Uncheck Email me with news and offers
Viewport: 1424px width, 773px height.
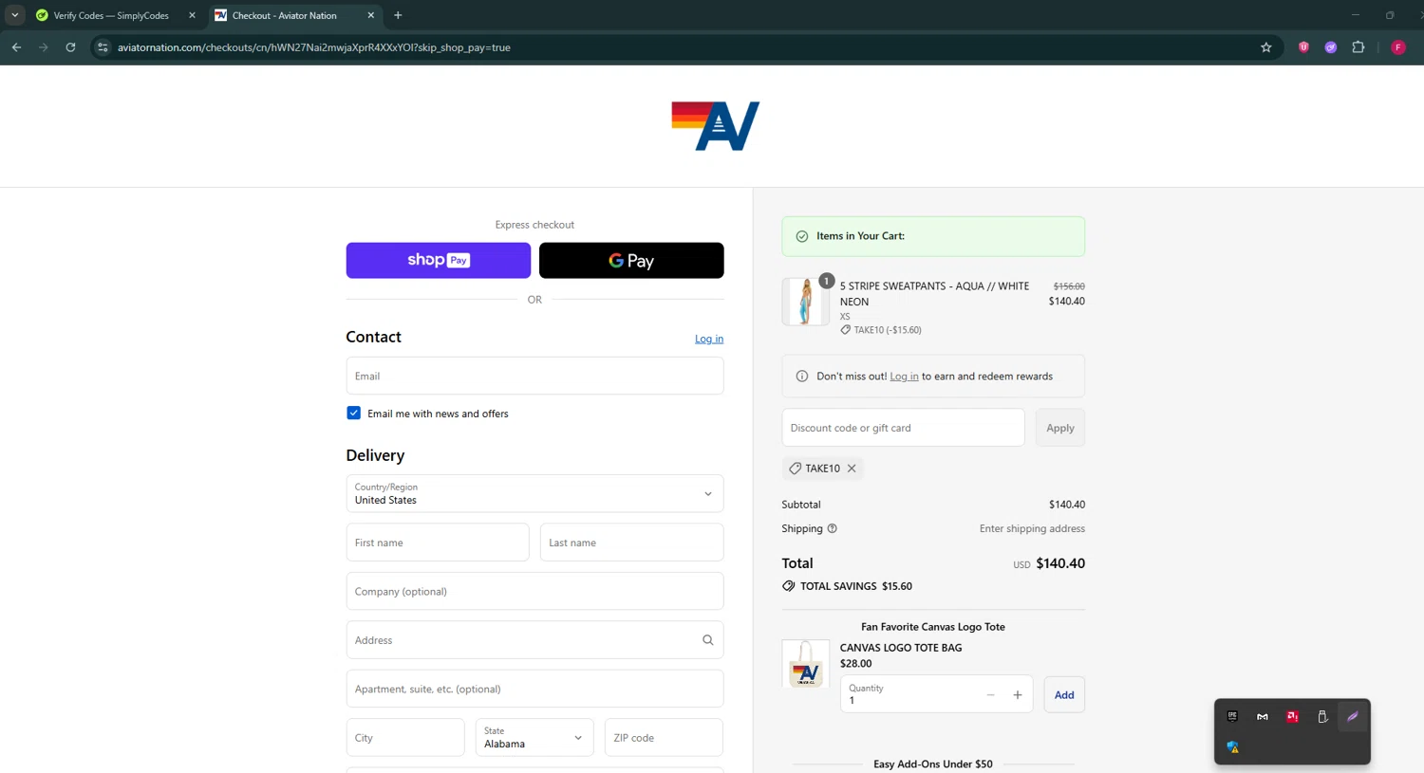(353, 413)
